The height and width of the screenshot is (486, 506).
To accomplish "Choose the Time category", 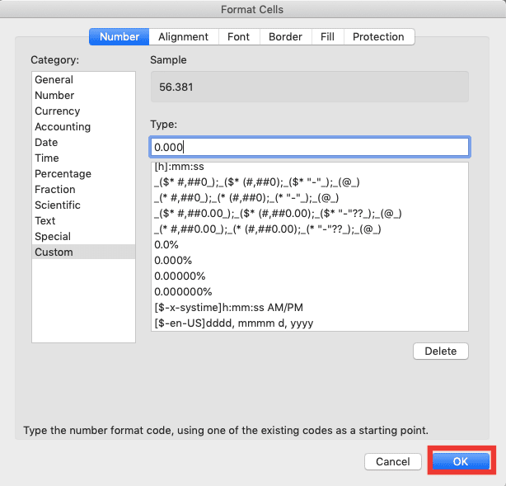I will 83,158.
